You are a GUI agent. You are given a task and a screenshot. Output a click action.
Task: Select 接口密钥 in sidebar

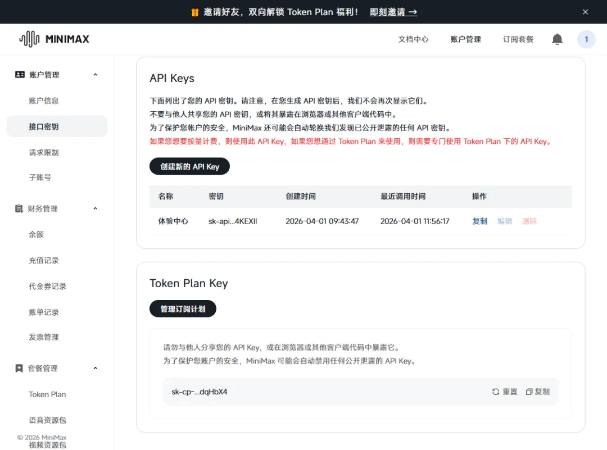[x=57, y=126]
